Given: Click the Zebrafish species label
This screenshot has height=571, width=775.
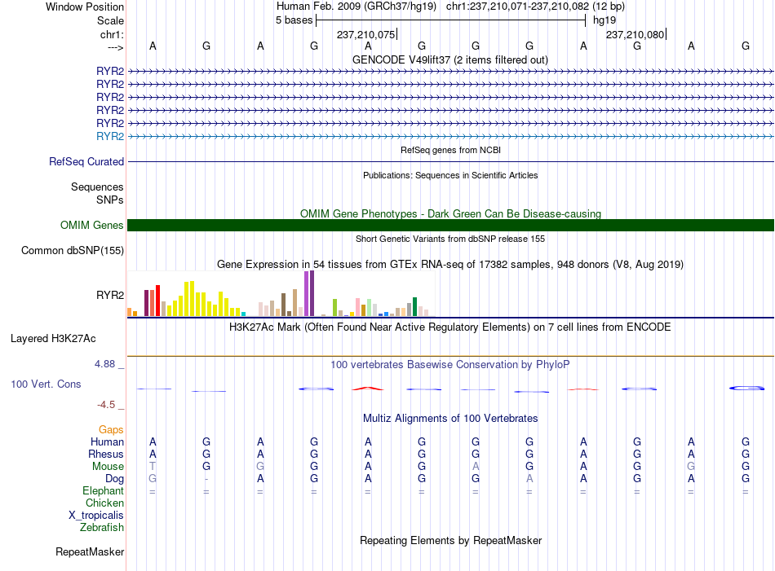Looking at the screenshot, I should [102, 528].
